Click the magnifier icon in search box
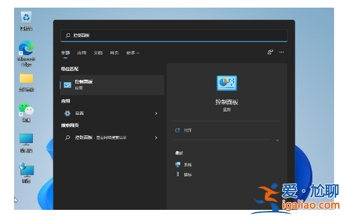This screenshot has width=347, height=221. pyautogui.click(x=68, y=35)
